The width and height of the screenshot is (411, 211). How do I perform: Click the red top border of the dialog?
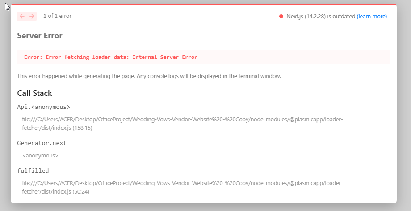click(203, 4)
